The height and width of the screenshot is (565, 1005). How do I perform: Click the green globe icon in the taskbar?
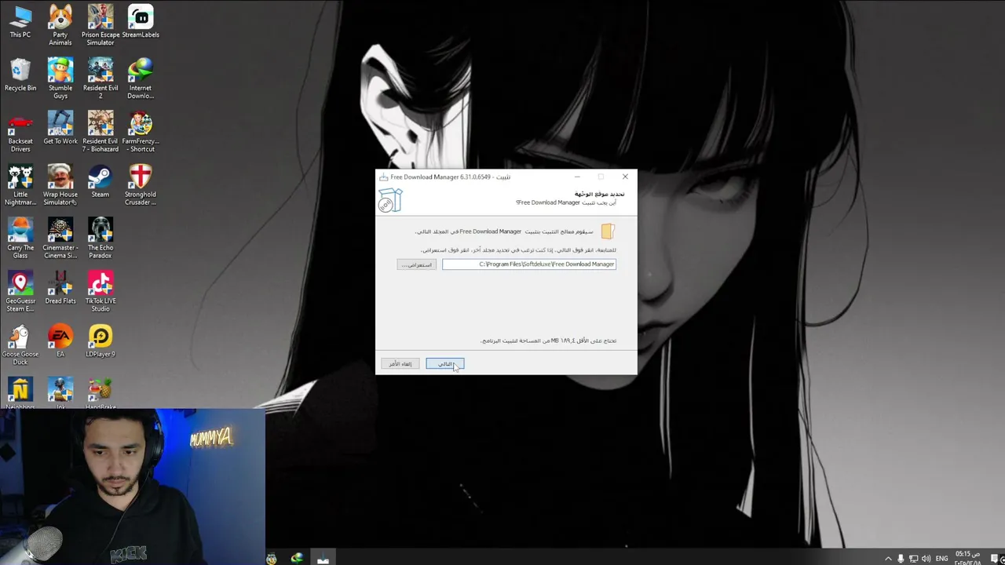pos(297,558)
